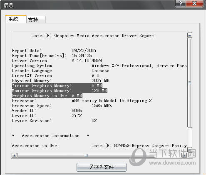Click the Default Language value Chinese

[100, 70]
